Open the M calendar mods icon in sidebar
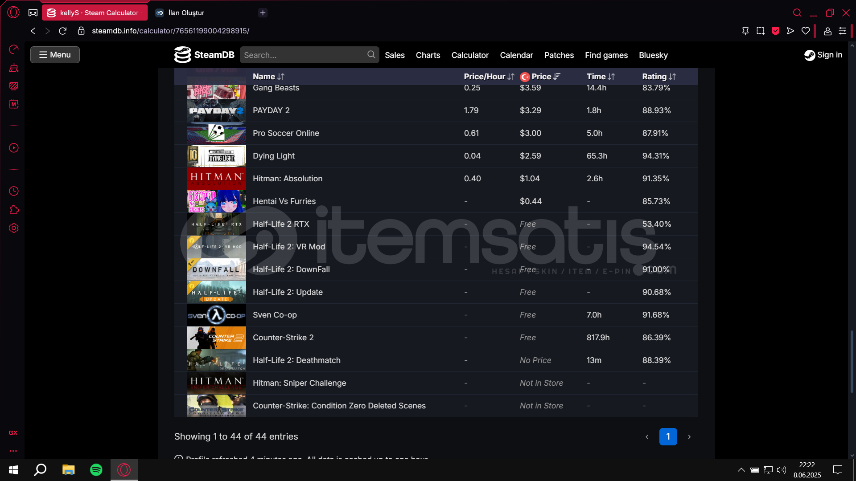The image size is (856, 481). (14, 104)
